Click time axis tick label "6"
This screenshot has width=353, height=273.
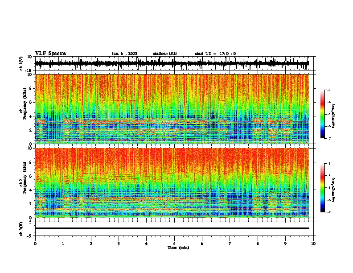point(202,244)
